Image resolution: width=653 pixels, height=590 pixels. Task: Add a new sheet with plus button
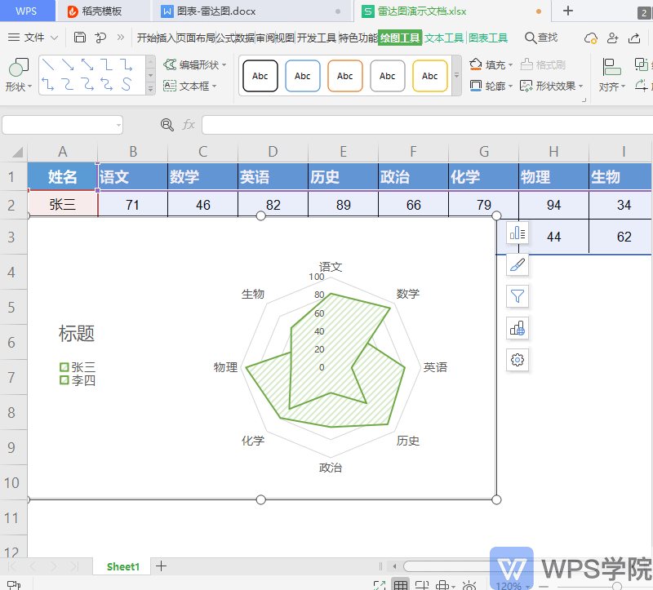click(x=162, y=566)
